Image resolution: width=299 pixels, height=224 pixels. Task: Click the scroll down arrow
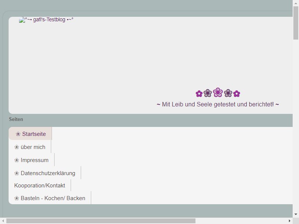click(x=296, y=214)
